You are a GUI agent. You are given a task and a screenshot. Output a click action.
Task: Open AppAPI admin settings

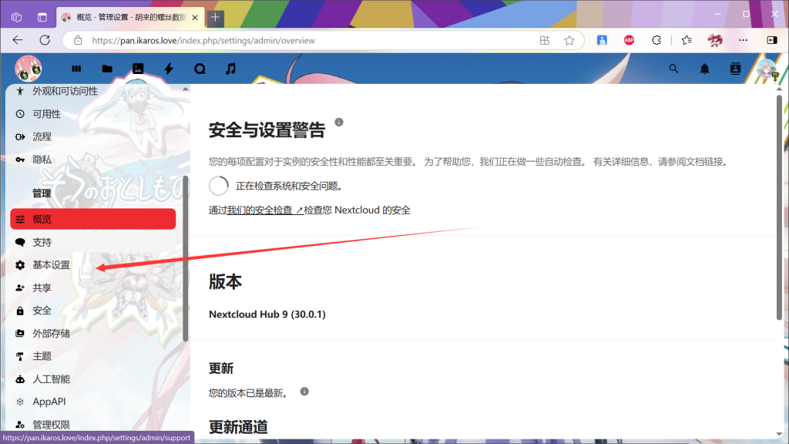(93, 402)
